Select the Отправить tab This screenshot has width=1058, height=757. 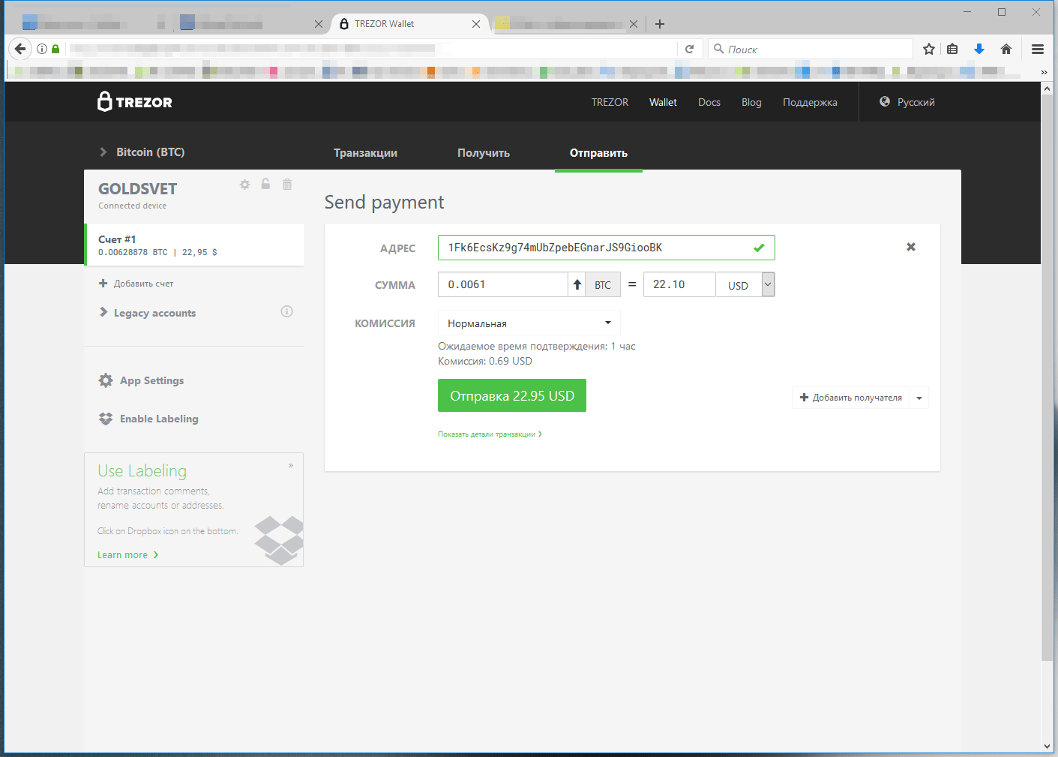pyautogui.click(x=598, y=152)
